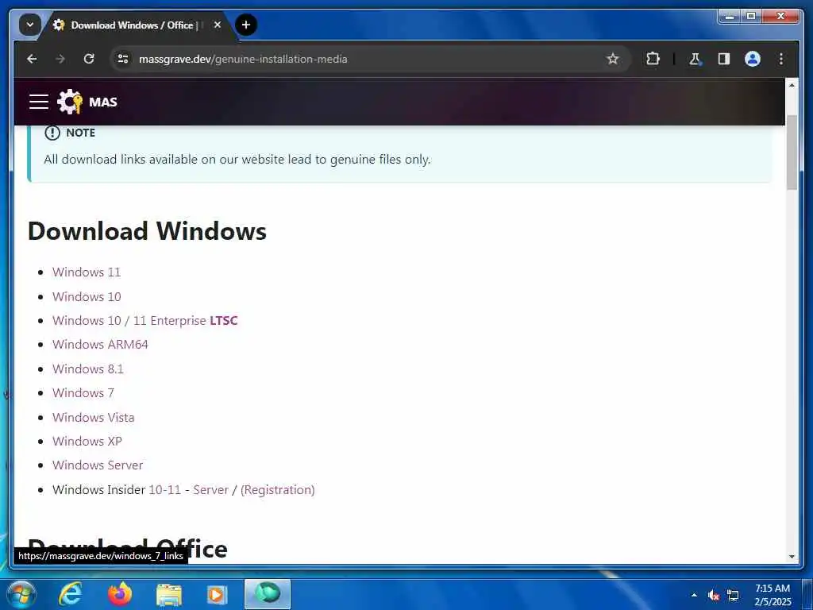813x610 pixels.
Task: Minimize the browser window
Action: point(730,17)
